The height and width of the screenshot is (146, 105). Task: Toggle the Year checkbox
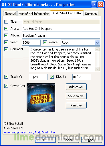coord(6,42)
